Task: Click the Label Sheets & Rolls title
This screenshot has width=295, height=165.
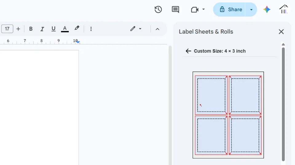Action: (206, 31)
